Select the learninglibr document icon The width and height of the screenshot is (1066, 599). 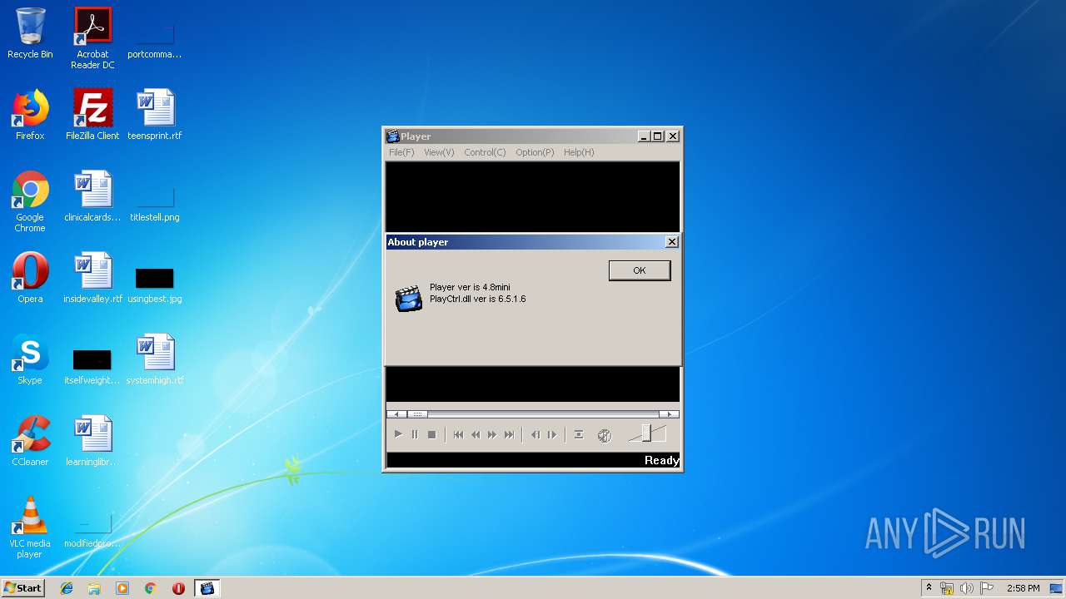92,441
